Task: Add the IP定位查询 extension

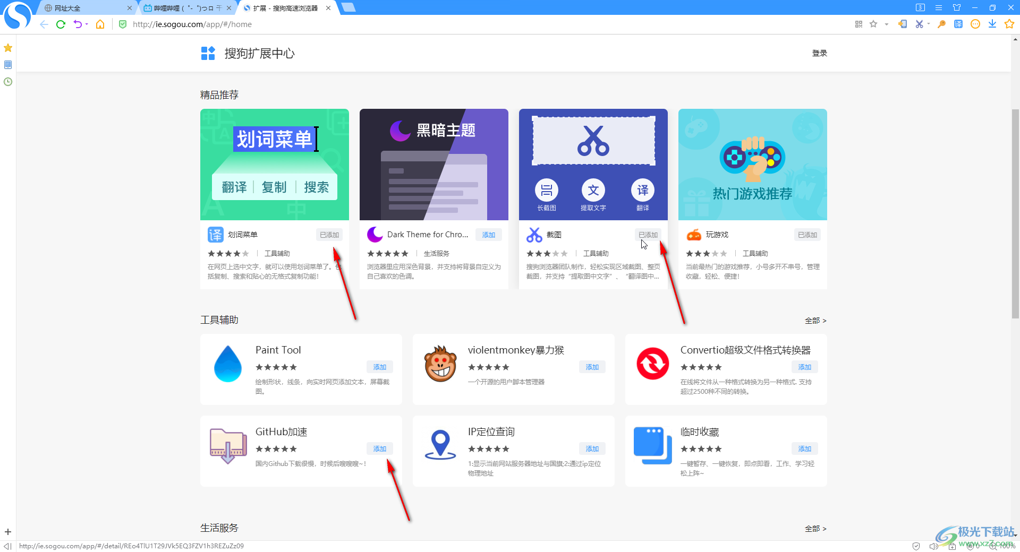Action: pyautogui.click(x=592, y=449)
